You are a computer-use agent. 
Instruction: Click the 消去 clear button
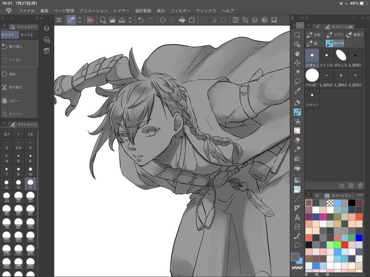(19, 74)
